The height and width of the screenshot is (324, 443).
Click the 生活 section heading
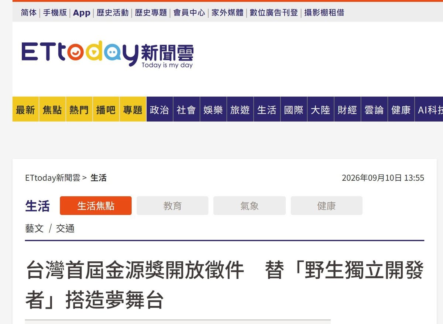coord(37,206)
